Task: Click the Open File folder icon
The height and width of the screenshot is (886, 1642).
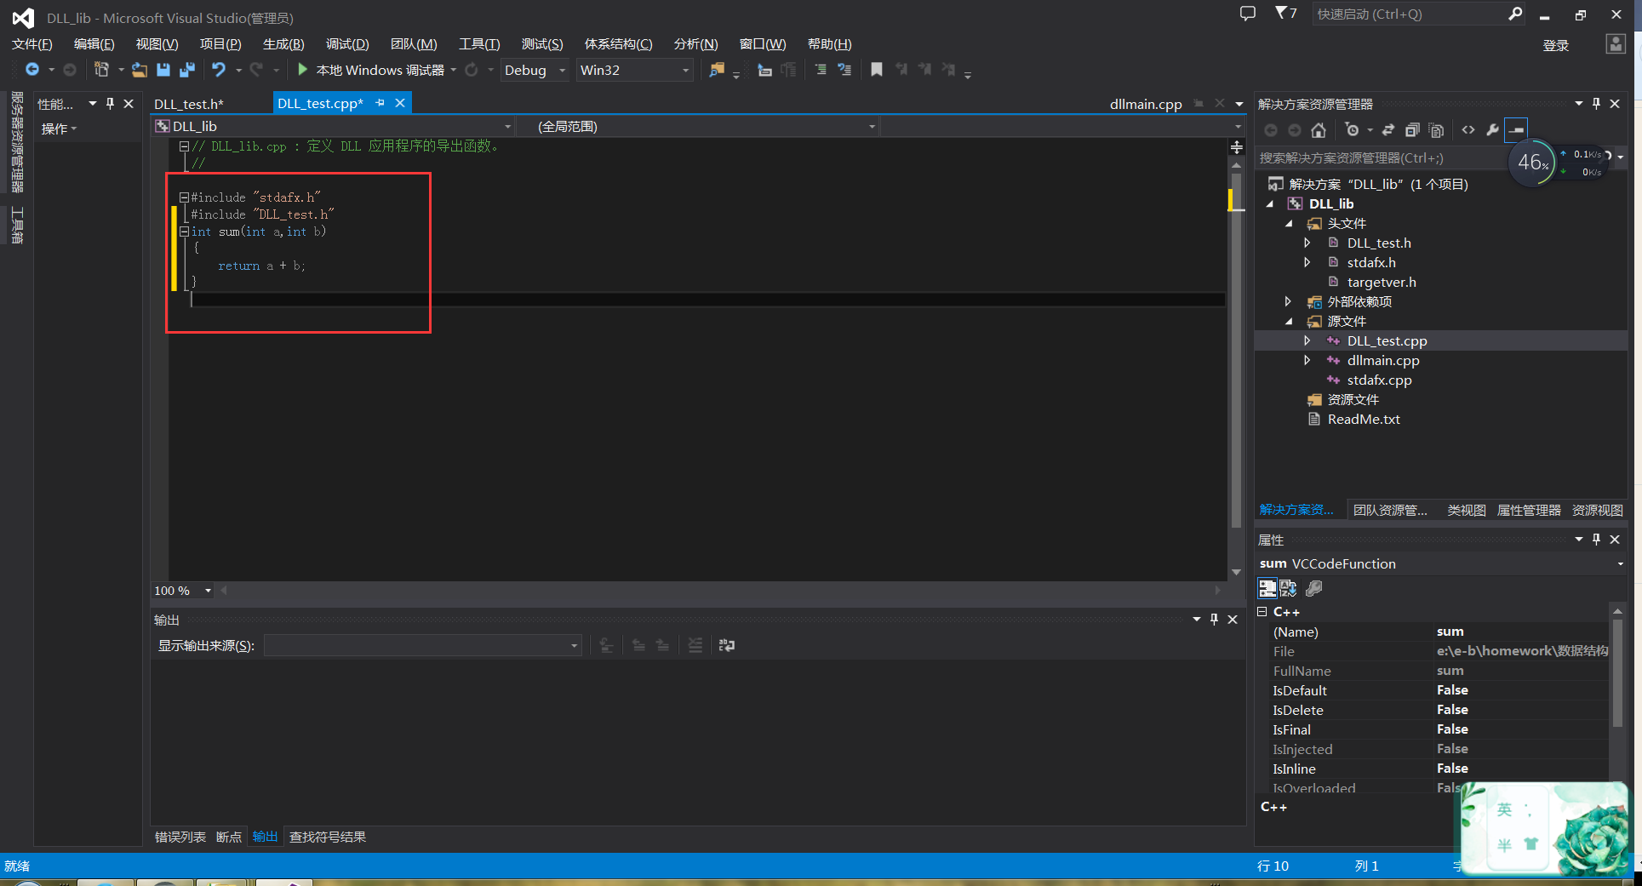Action: (140, 70)
